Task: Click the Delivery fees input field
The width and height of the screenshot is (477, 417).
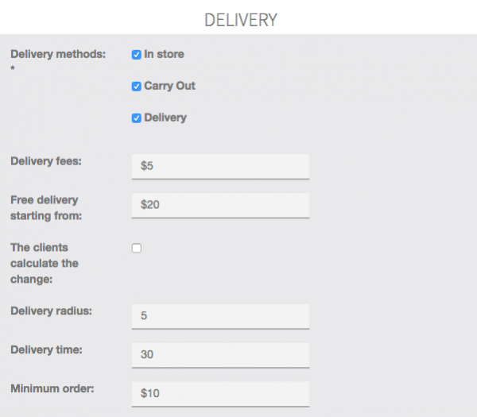Action: (x=220, y=166)
